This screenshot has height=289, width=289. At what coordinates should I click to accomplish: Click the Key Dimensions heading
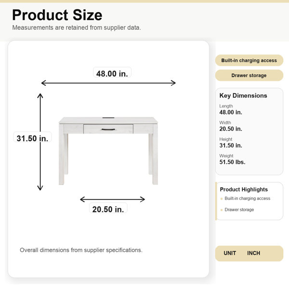tap(243, 95)
